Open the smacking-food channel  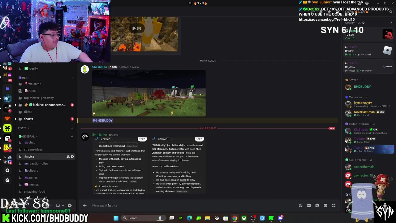[46, 191]
